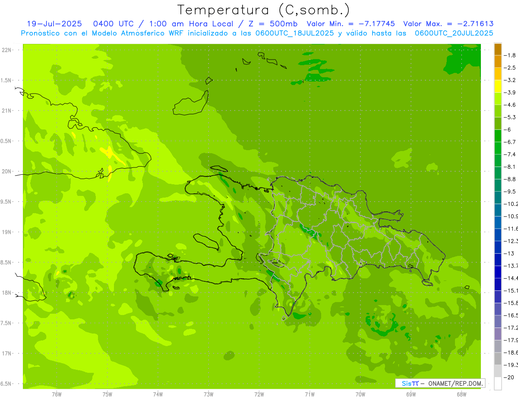Screen dimensions: 518x400
Task: Click the '69W' longitude label
Action: tap(411, 394)
